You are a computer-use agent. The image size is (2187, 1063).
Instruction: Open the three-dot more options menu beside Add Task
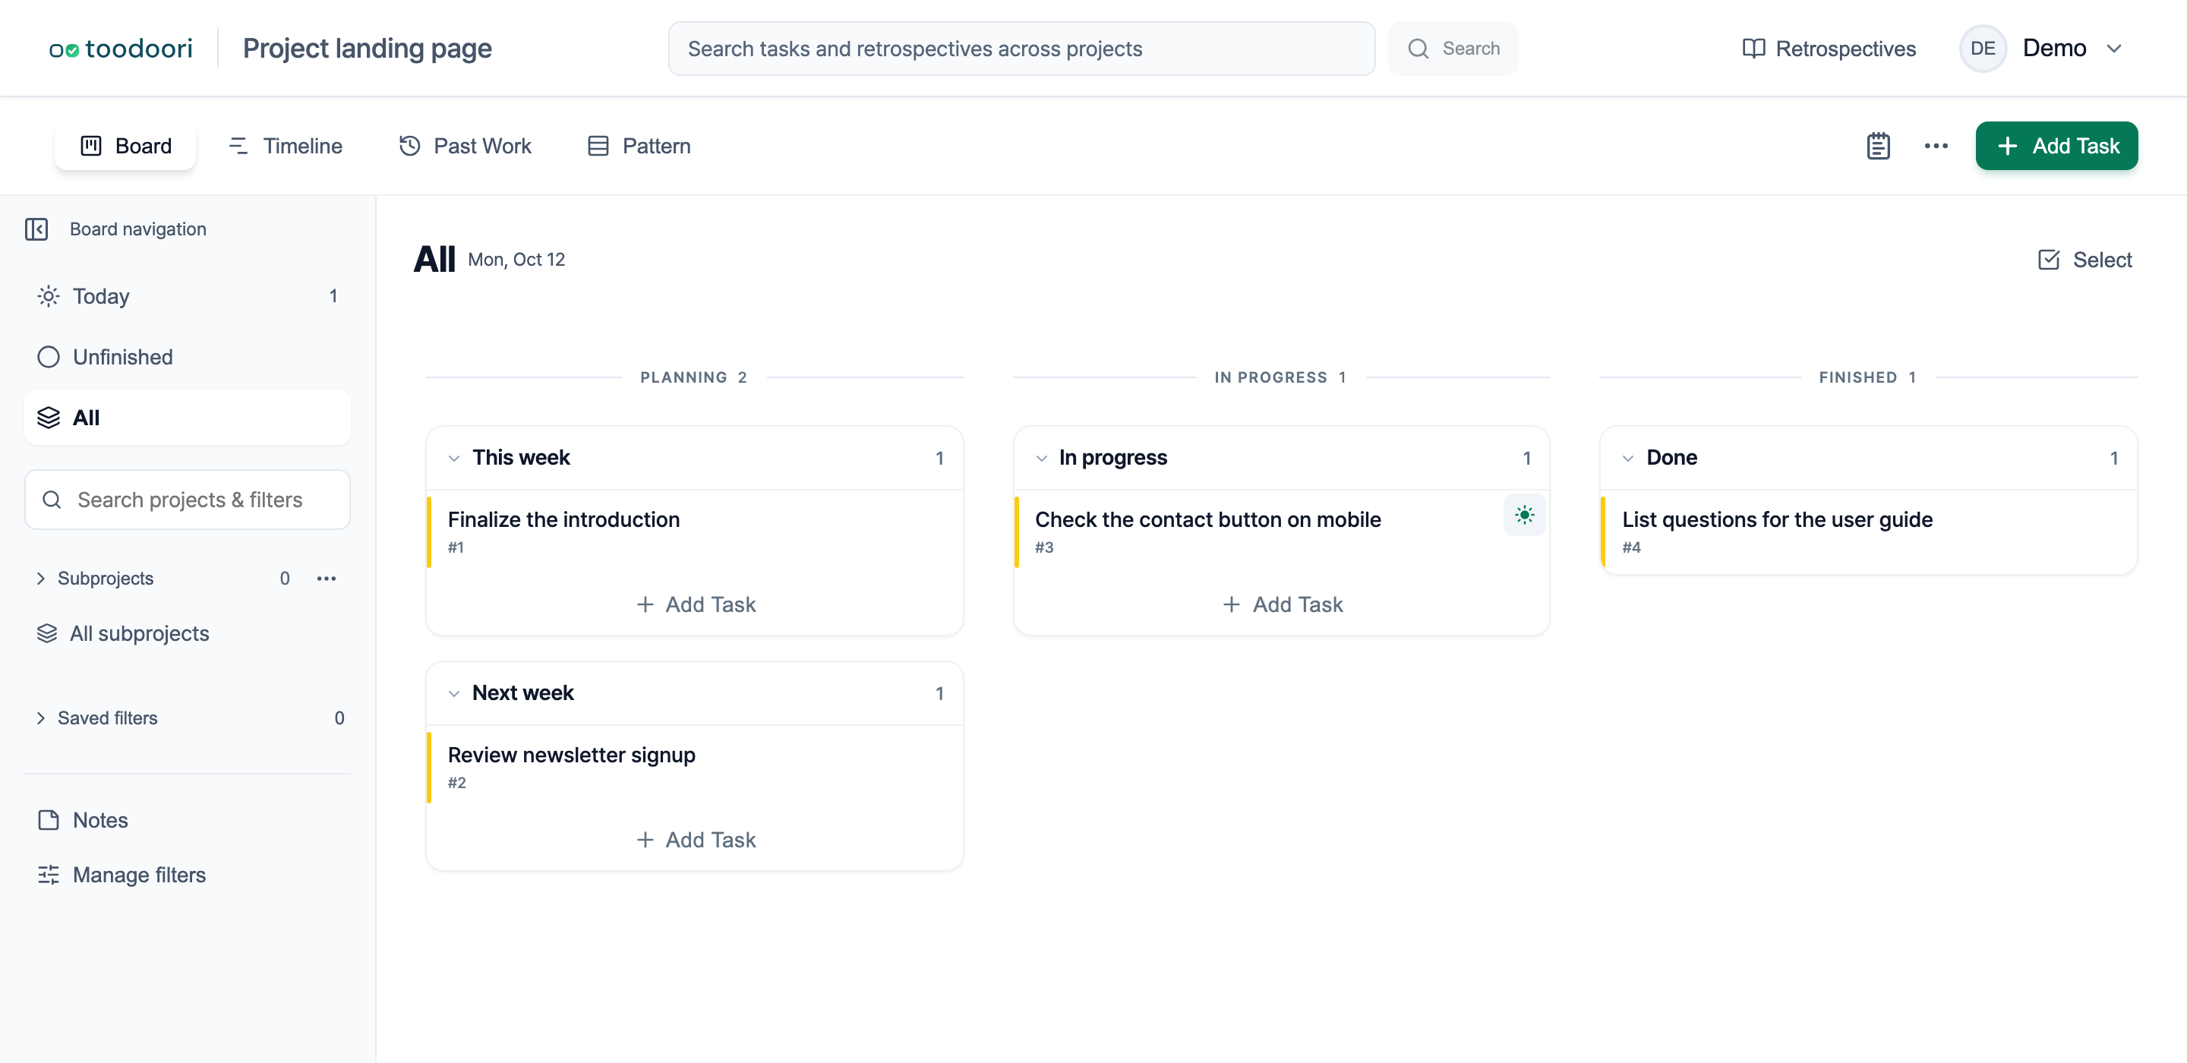tap(1936, 146)
